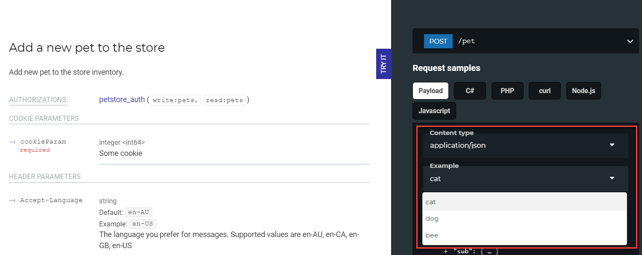
Task: Open the Content type dropdown arrow
Action: (612, 145)
